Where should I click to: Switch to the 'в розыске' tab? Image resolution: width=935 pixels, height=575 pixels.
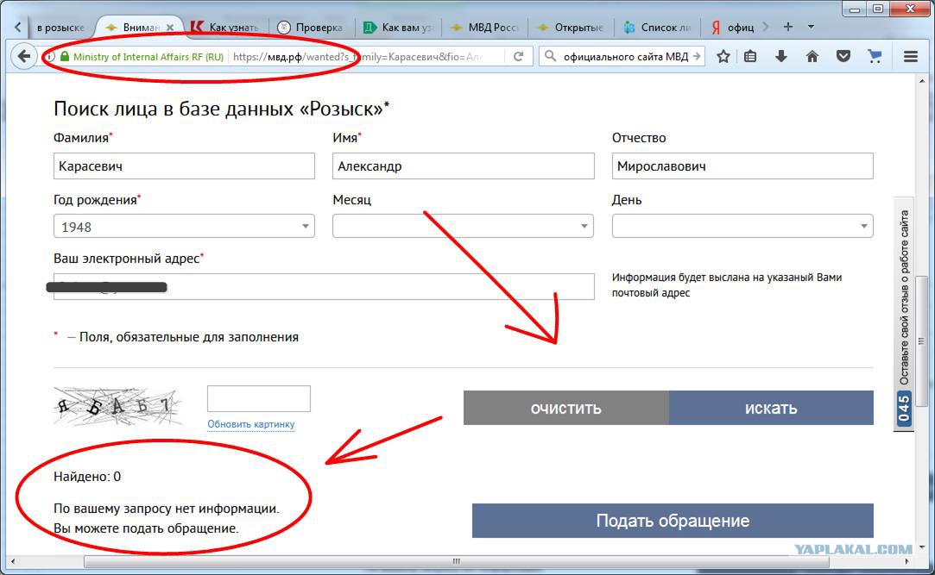coord(60,28)
